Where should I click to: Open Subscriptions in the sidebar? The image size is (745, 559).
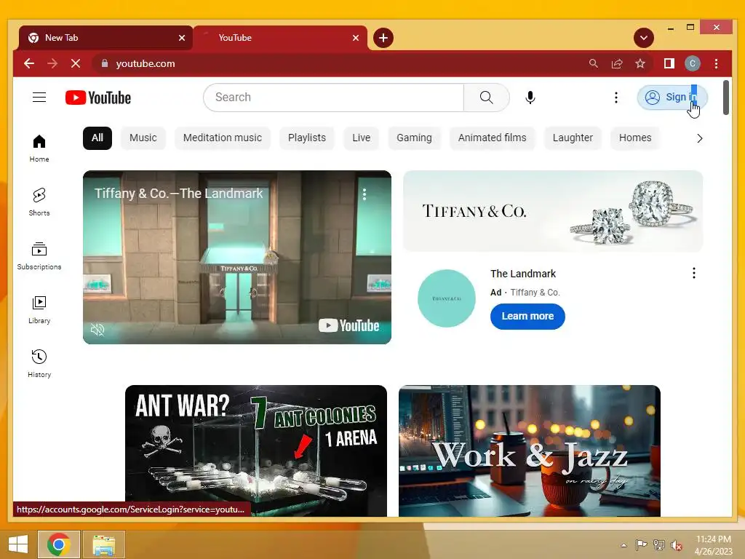[x=39, y=255]
